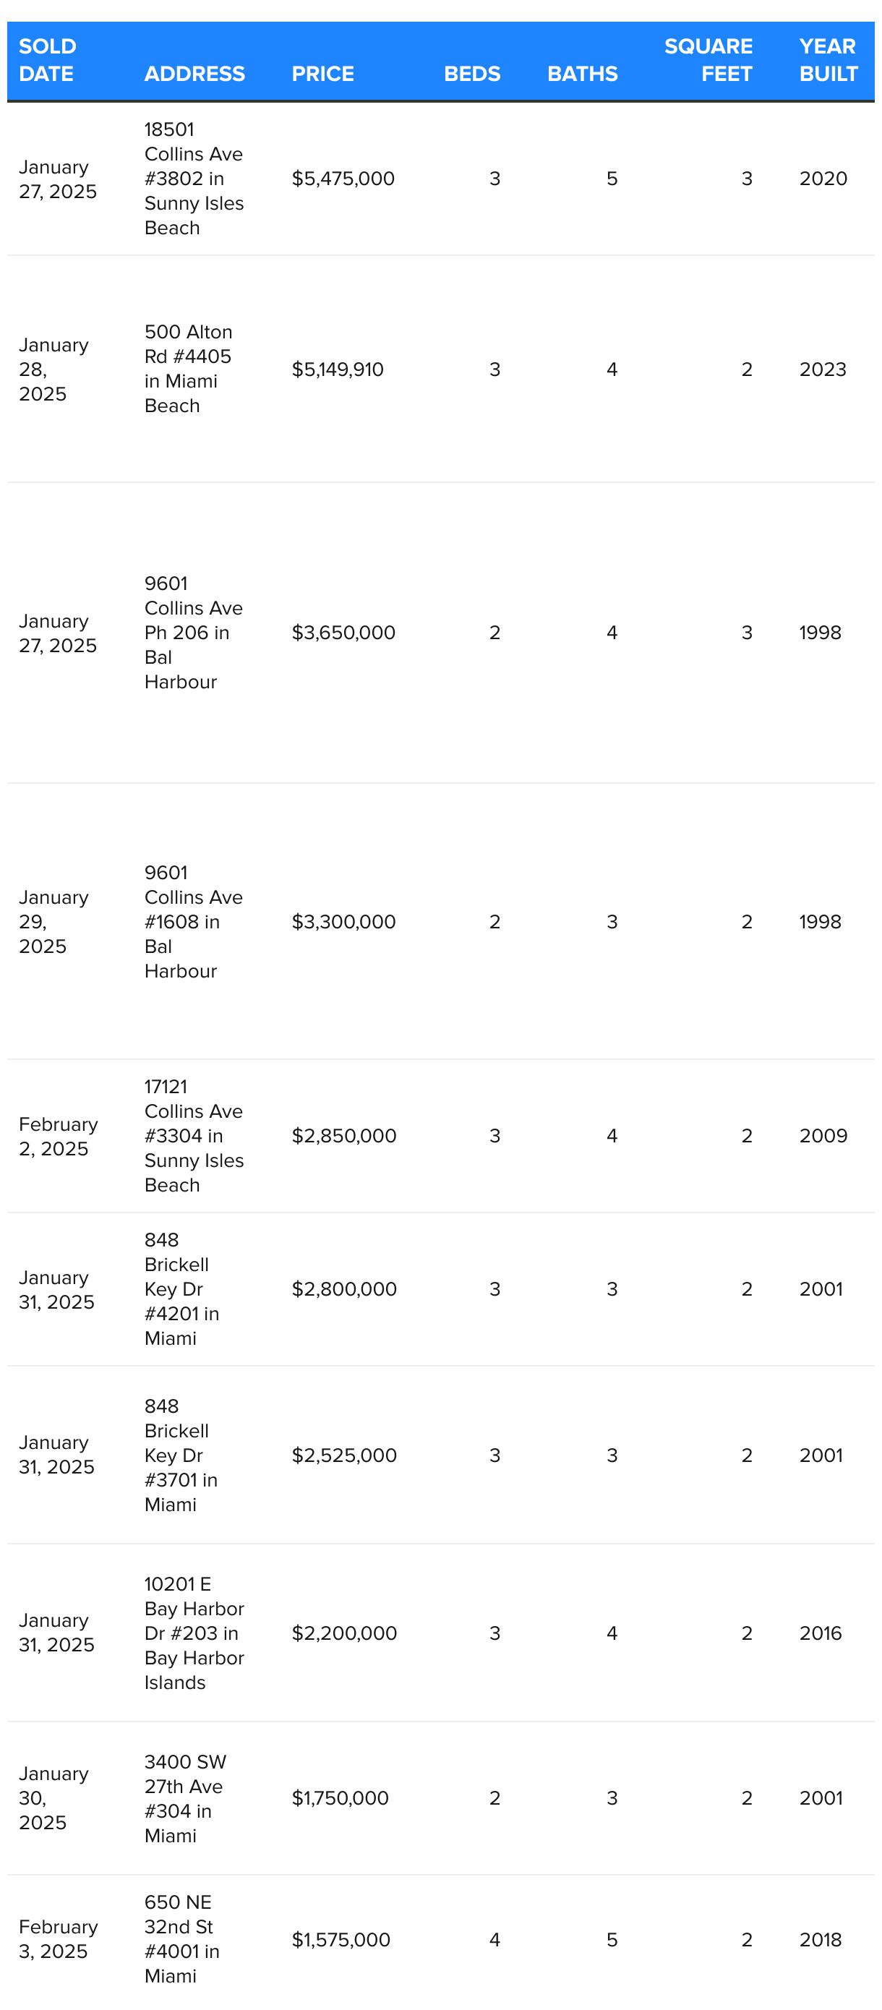Select address 18501 Collins Ave #3802
Screen dimensions: 882x2010
coord(194,179)
